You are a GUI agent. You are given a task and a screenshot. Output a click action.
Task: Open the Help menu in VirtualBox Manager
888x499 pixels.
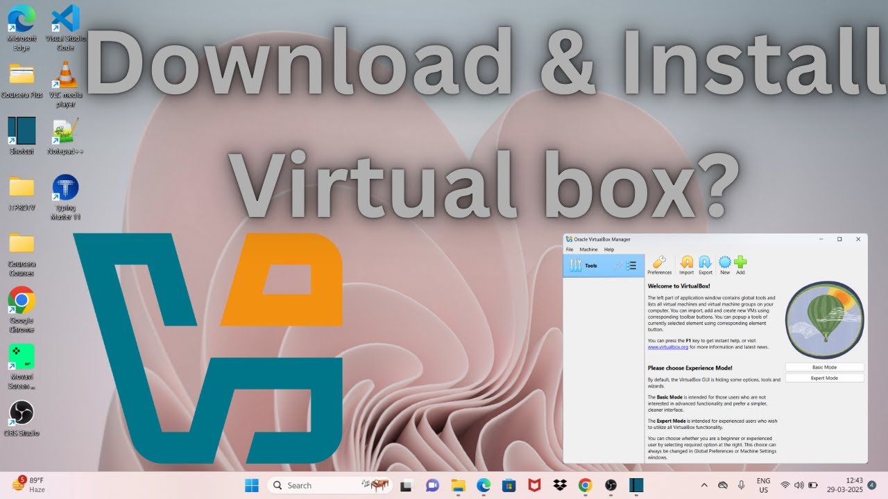pyautogui.click(x=609, y=249)
